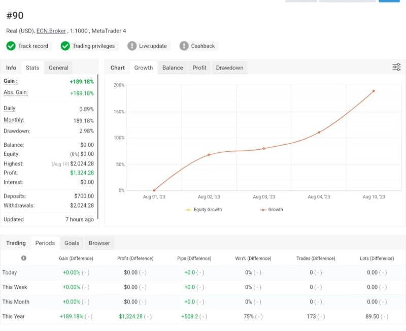Image resolution: width=406 pixels, height=331 pixels.
Task: Click the Gain label link
Action: [x=10, y=81]
